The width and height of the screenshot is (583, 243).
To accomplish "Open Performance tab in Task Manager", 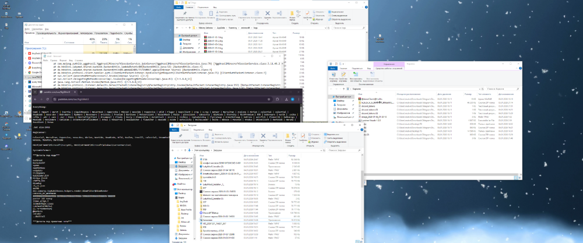I will click(x=46, y=33).
